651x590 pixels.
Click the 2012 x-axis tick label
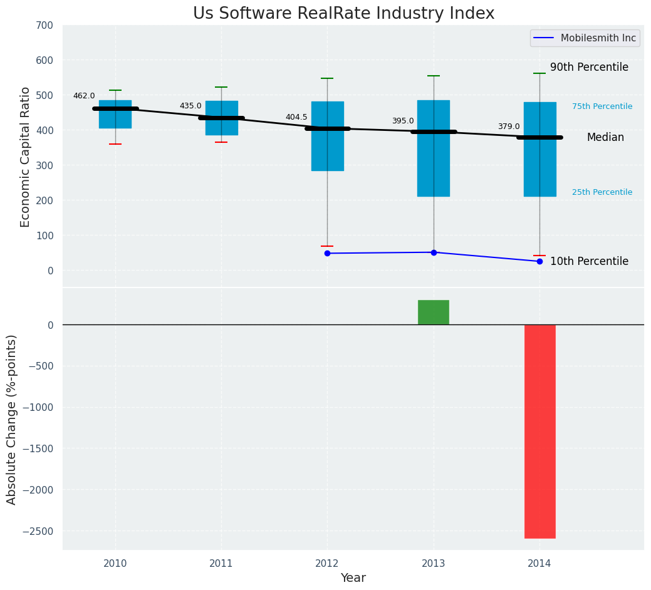coord(327,564)
